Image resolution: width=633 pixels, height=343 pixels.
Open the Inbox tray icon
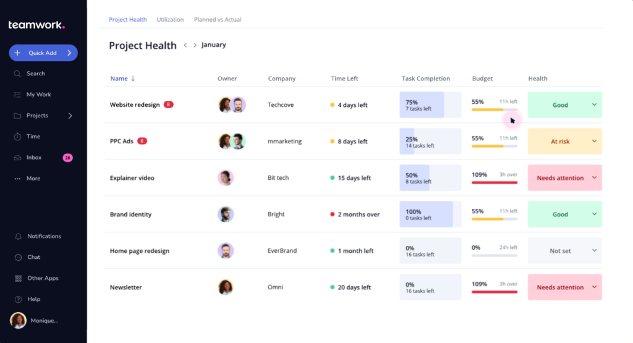(x=17, y=158)
